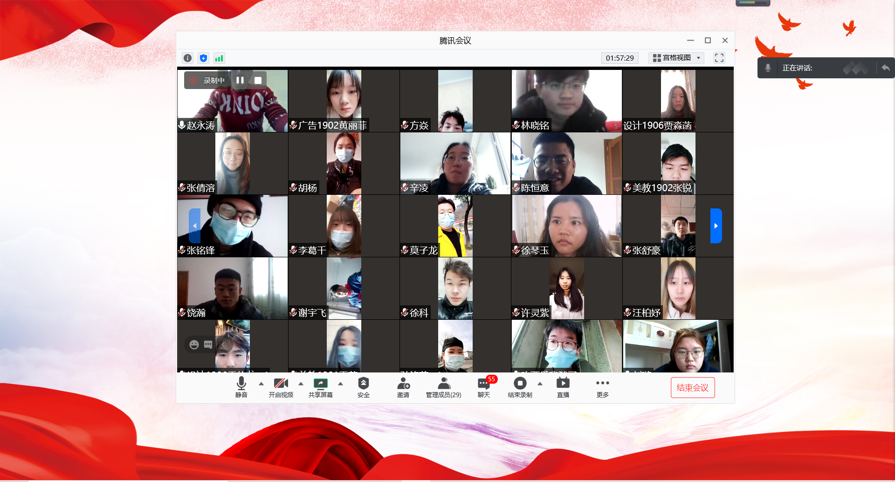Open 管理成员(29) member list
The width and height of the screenshot is (895, 482).
443,387
